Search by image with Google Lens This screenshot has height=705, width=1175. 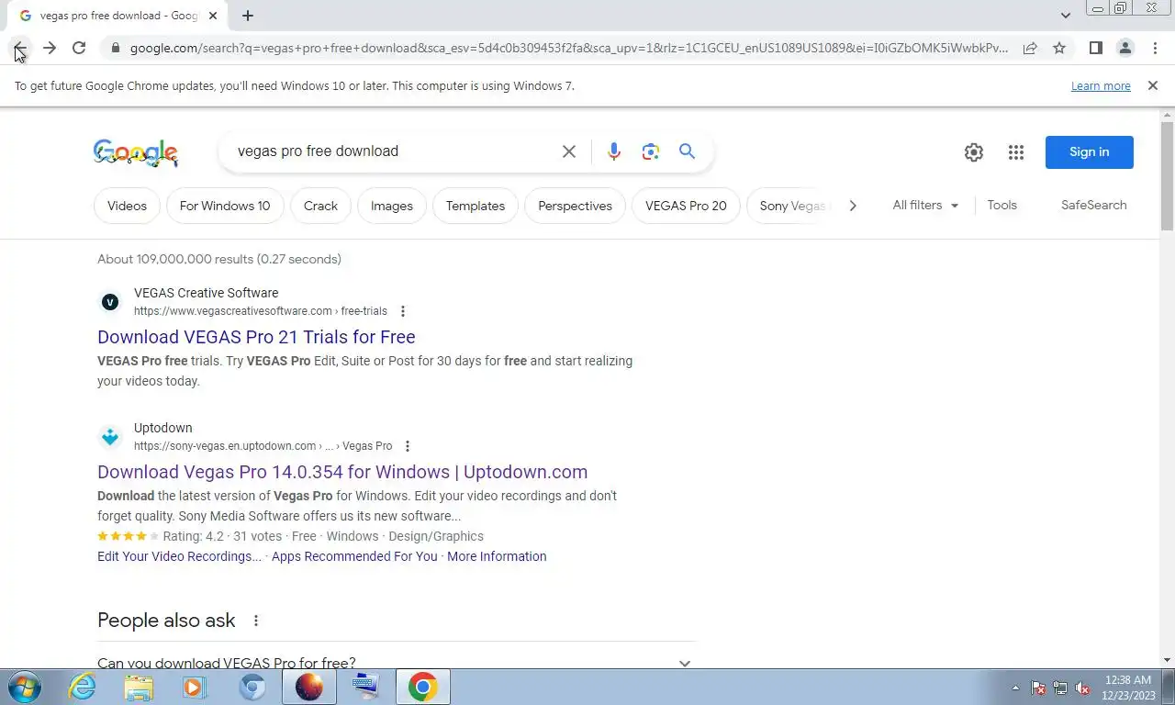pos(651,151)
